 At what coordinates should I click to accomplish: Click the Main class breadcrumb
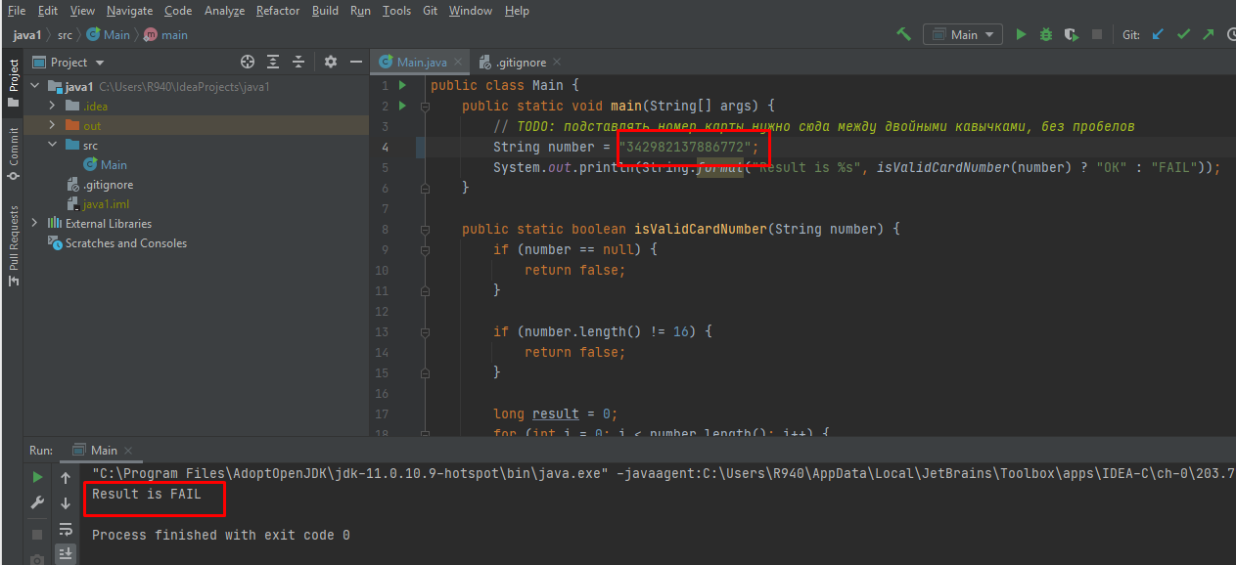[109, 35]
